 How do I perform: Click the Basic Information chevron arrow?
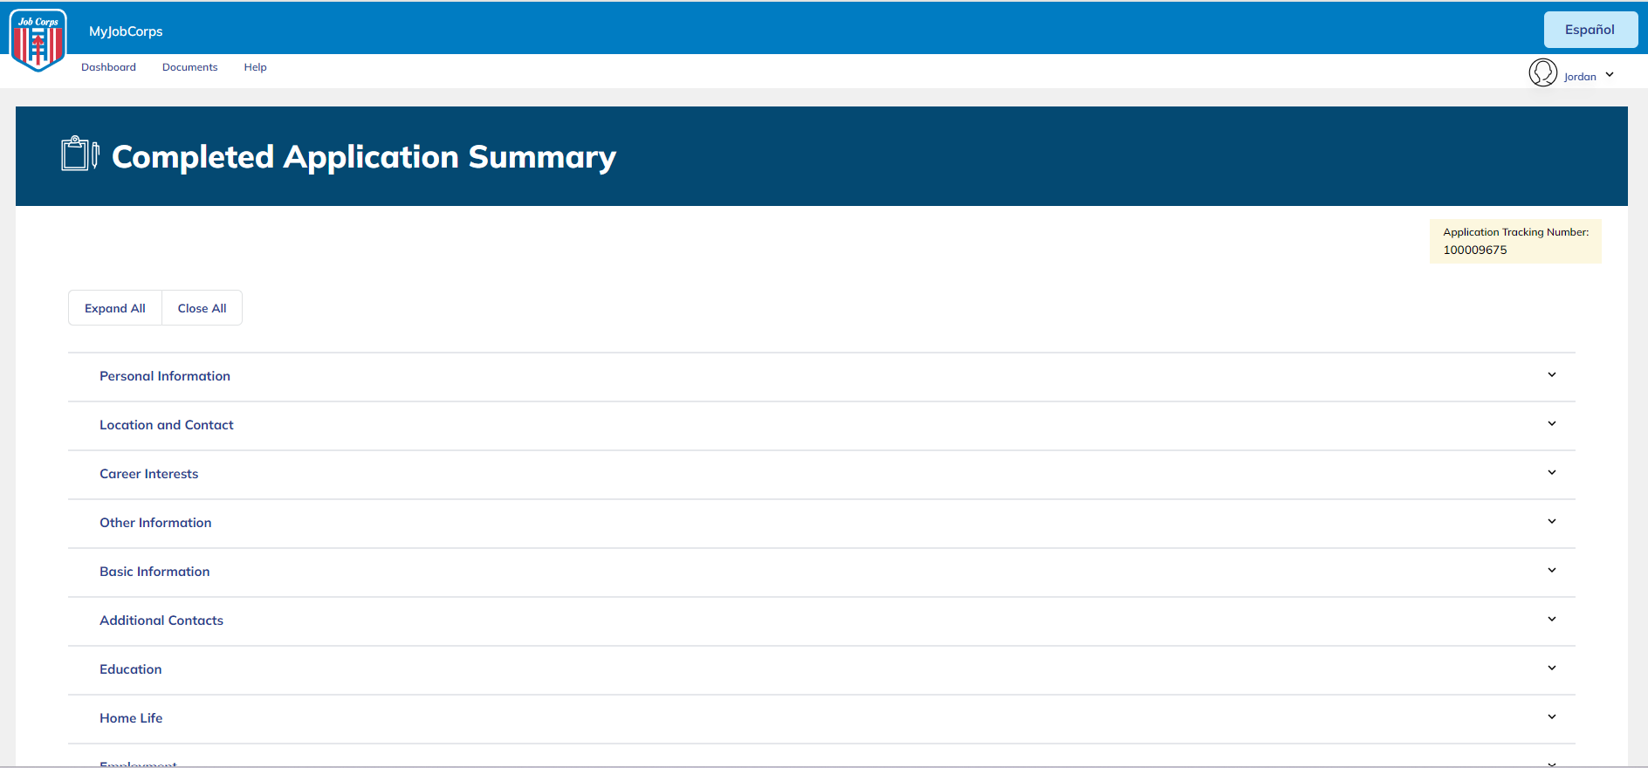point(1552,571)
